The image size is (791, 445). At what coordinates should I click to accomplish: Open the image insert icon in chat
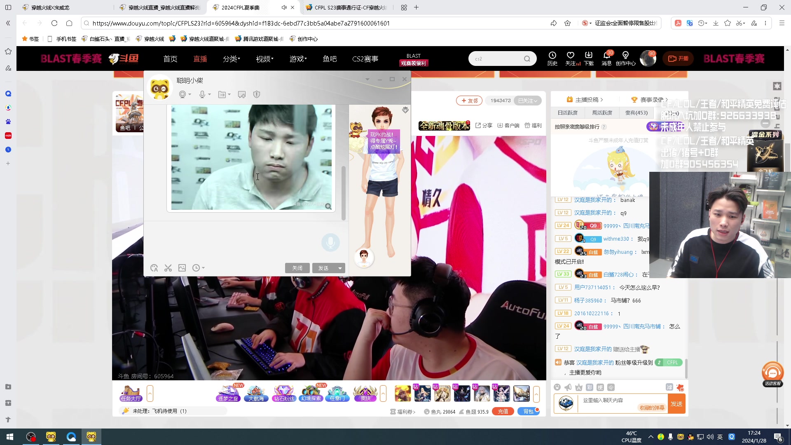[182, 268]
